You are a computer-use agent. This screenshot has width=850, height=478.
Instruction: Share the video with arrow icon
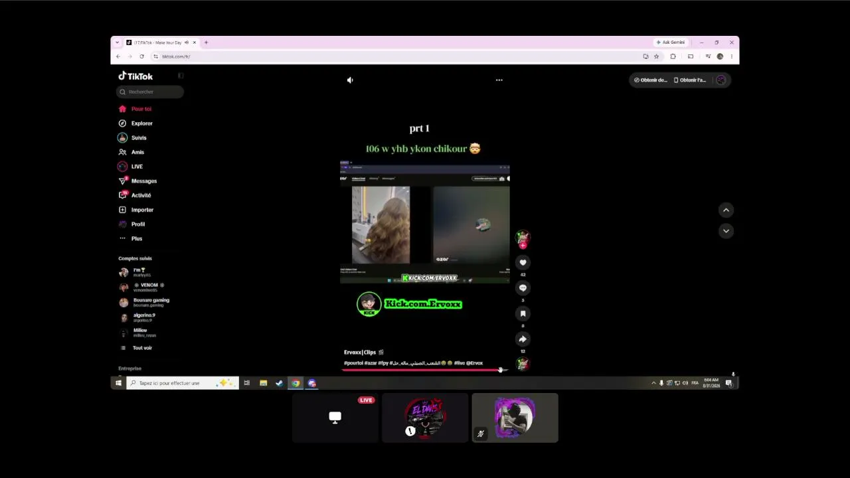click(523, 339)
